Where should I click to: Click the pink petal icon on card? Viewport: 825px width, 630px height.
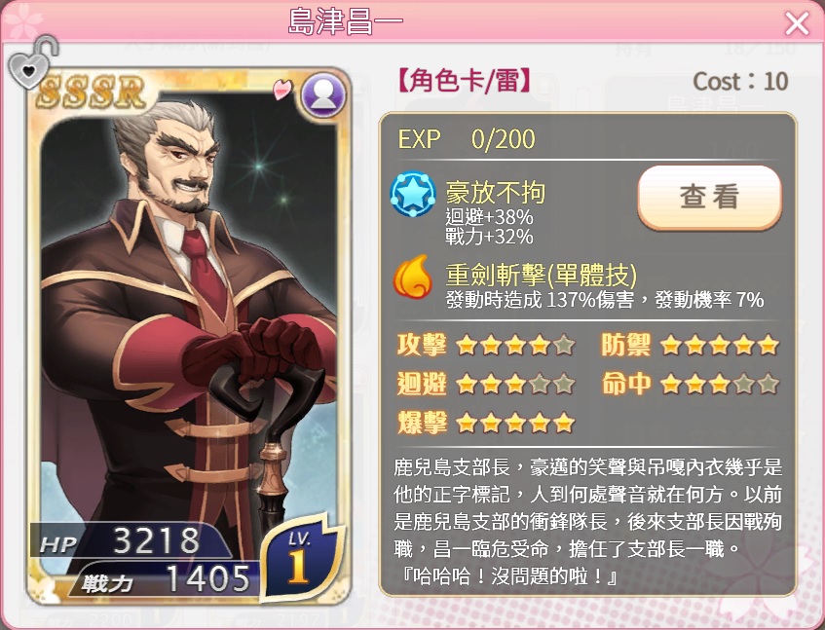[x=282, y=89]
